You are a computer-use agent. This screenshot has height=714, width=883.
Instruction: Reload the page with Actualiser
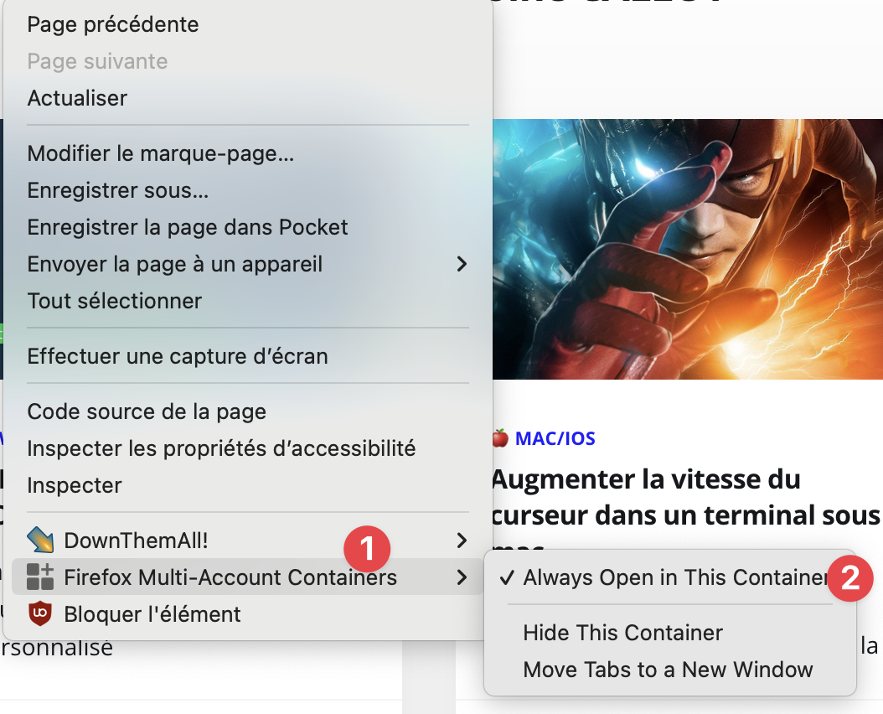pyautogui.click(x=77, y=98)
